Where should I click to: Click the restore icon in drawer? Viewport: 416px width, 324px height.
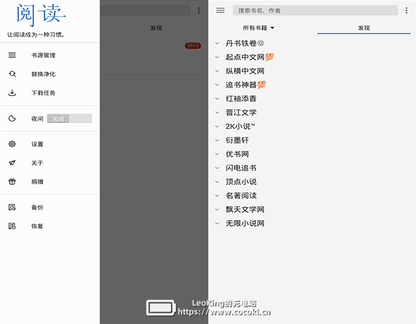12,226
